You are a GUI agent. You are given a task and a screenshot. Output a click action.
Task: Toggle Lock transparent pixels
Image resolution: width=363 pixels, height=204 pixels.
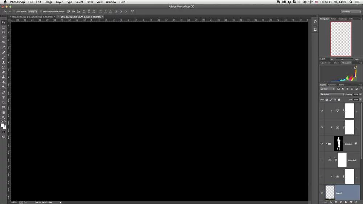click(x=327, y=100)
